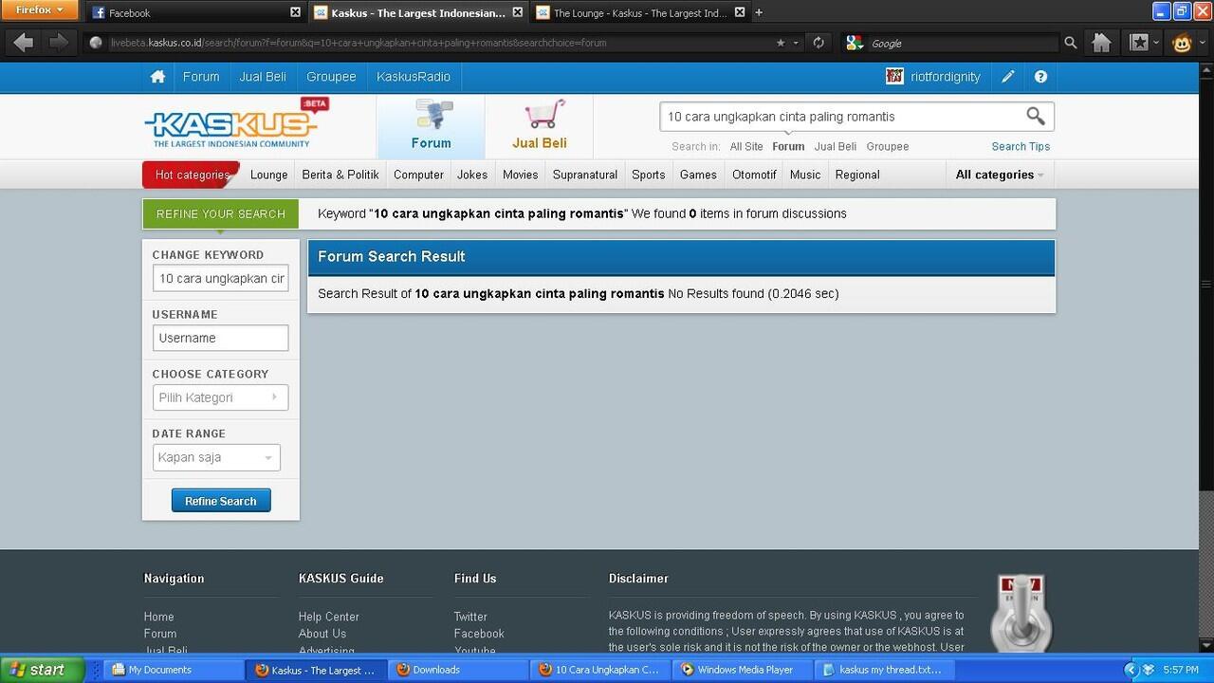Go to Kaskus home via house icon
This screenshot has height=683, width=1214.
point(158,77)
